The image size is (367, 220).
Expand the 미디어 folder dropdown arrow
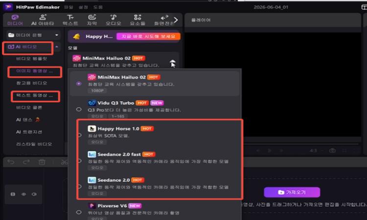[57, 35]
